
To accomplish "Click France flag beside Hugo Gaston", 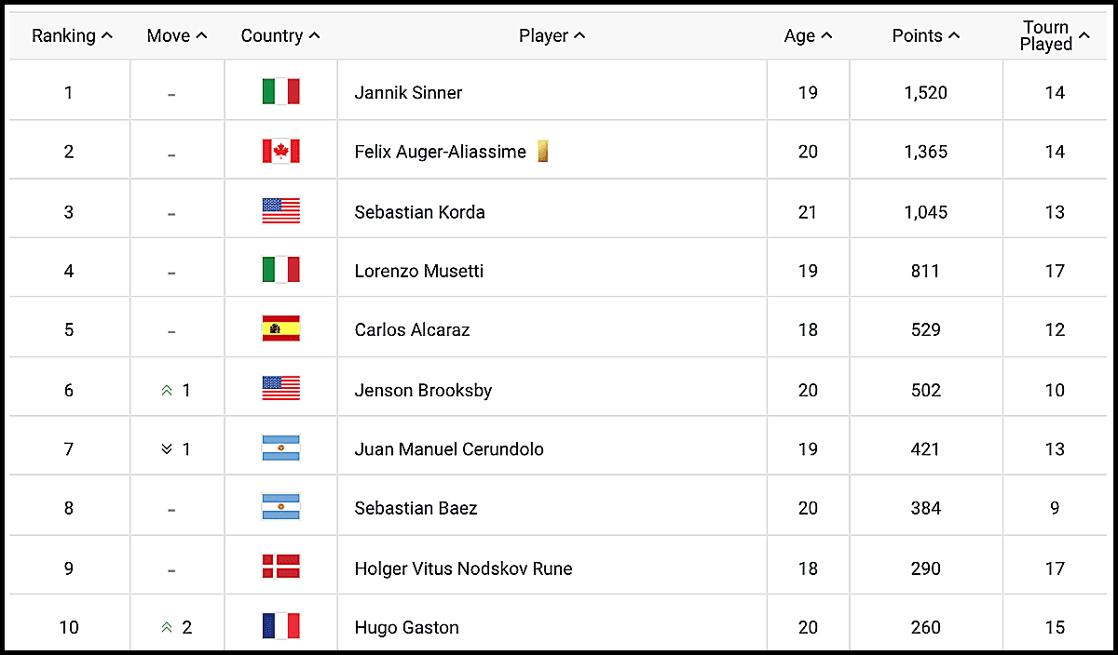I will pos(280,626).
